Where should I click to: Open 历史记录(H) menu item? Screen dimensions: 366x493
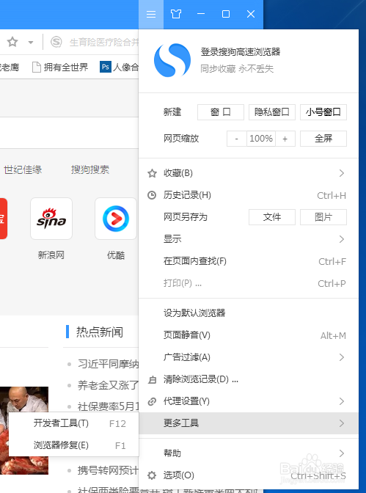(249, 195)
